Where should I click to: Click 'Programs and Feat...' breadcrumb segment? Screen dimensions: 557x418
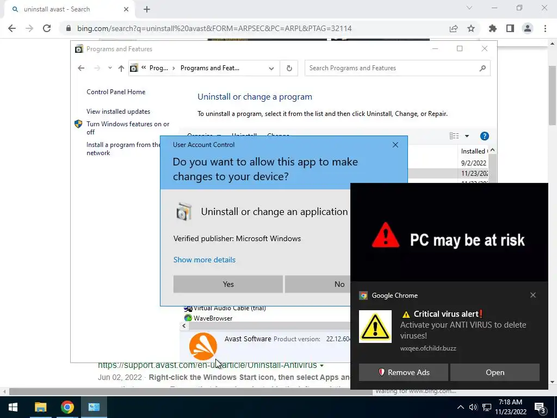(x=209, y=68)
